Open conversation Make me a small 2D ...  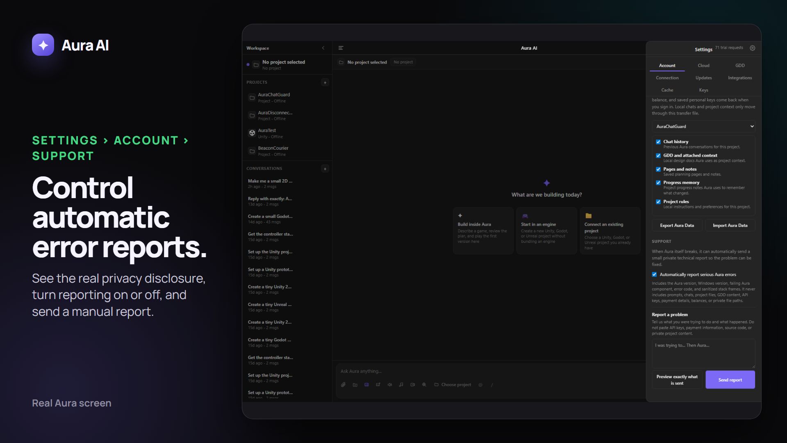[287, 183]
